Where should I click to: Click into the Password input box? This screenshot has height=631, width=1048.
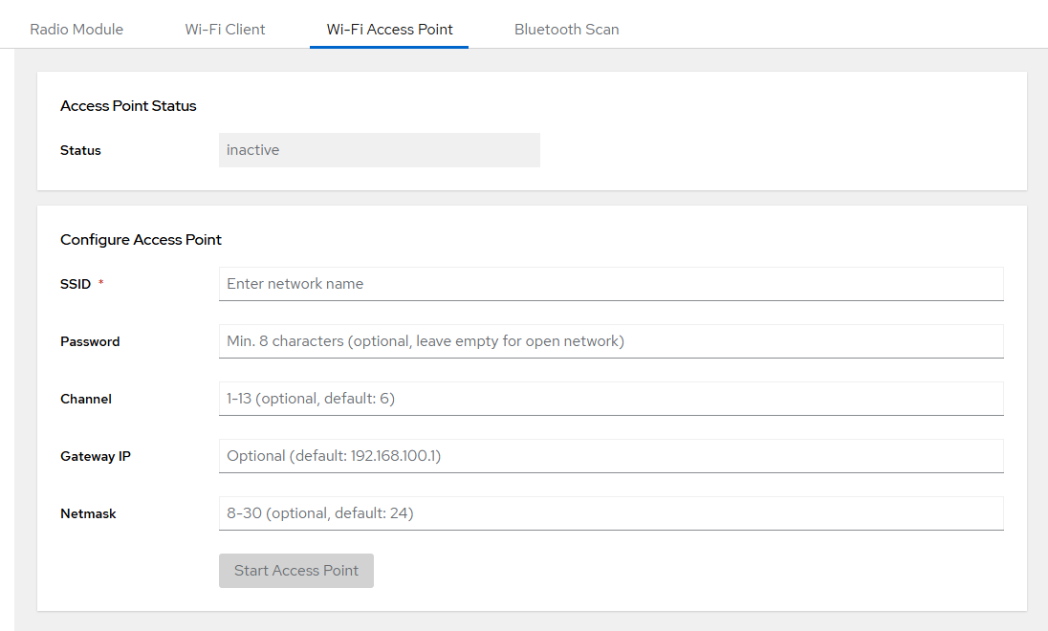click(610, 341)
